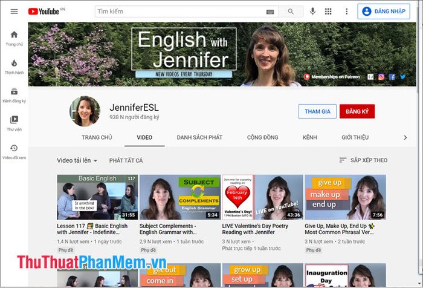423x288 pixels.
Task: Open Thư viện library in sidebar
Action: click(14, 124)
